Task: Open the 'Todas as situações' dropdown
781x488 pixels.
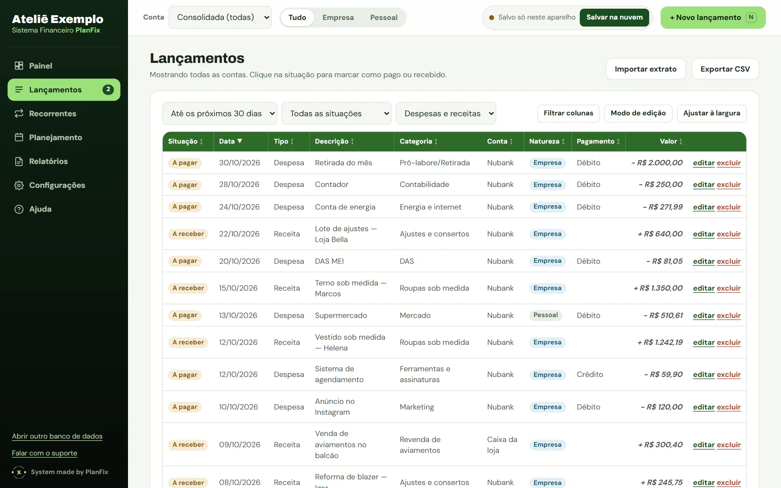Action: tap(336, 113)
